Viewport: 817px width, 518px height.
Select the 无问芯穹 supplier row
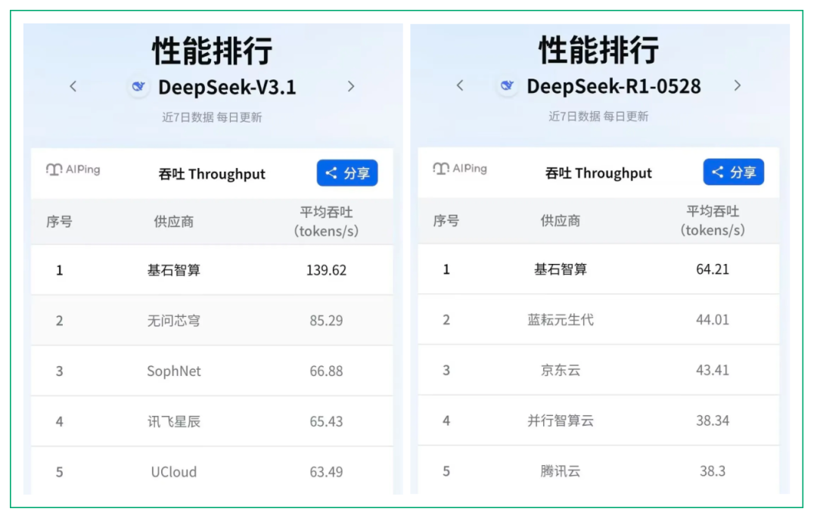click(212, 321)
